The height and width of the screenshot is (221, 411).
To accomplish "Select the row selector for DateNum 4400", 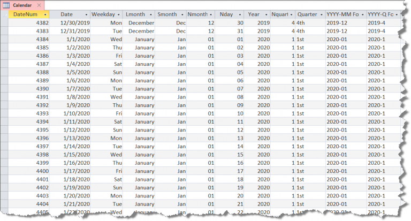I will click(x=4, y=171).
